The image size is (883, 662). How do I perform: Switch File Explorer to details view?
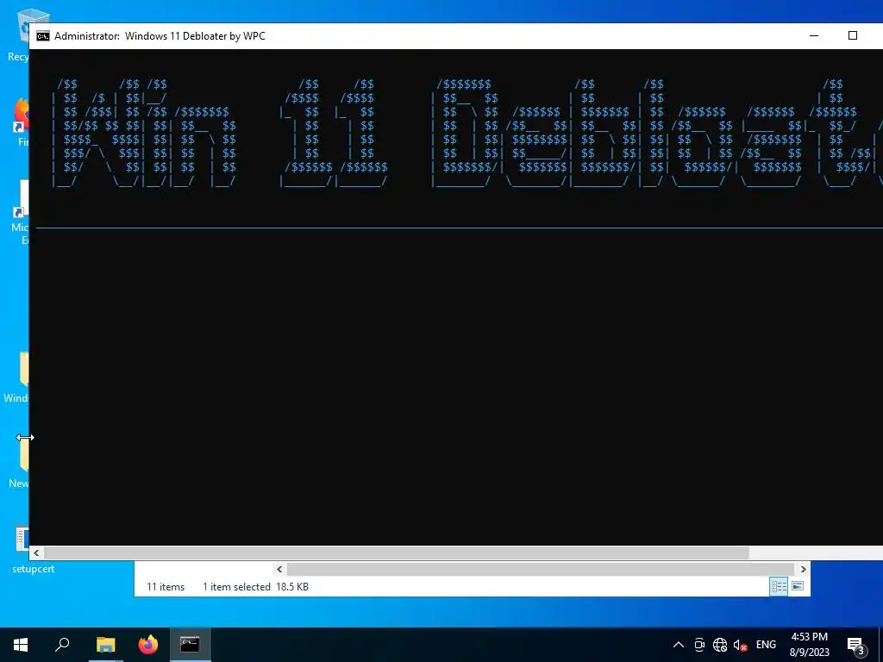[x=779, y=586]
